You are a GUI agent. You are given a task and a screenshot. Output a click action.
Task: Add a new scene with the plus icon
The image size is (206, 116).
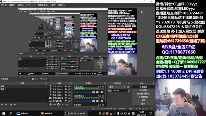point(2,104)
